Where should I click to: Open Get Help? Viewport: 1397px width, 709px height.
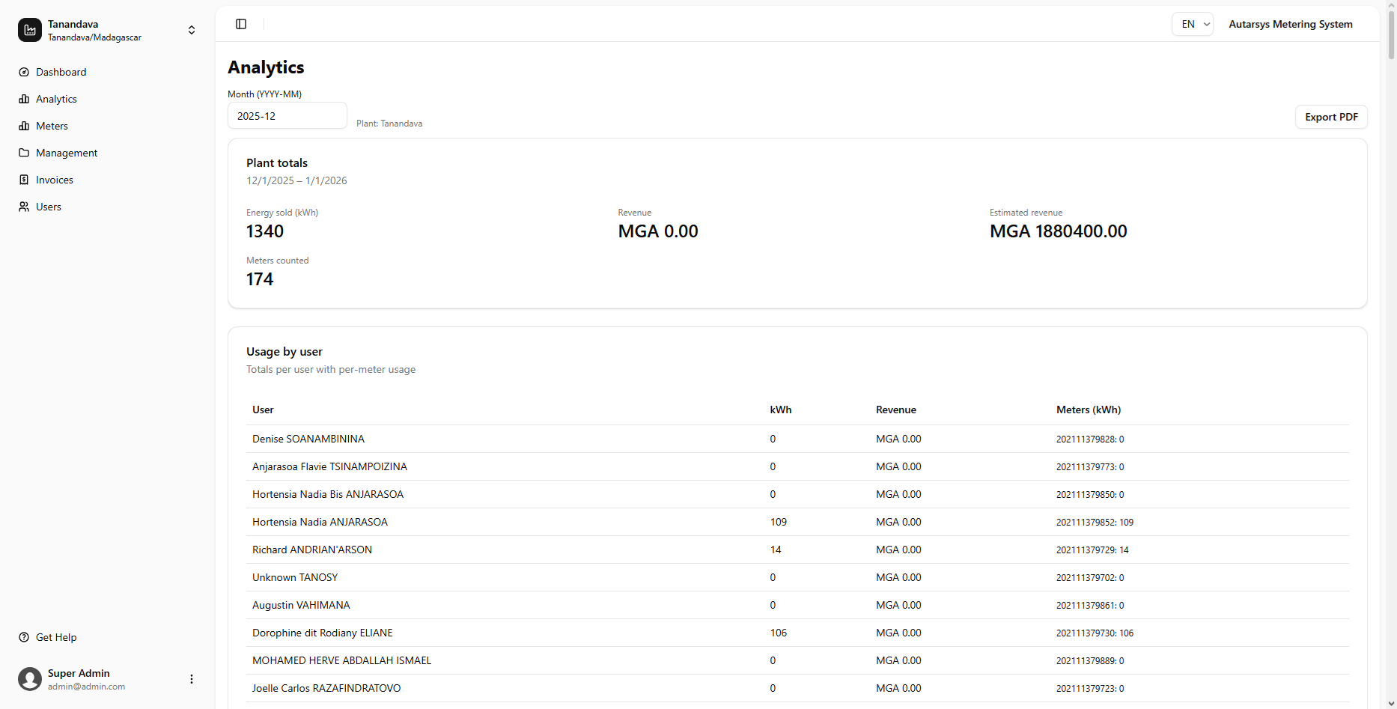55,637
